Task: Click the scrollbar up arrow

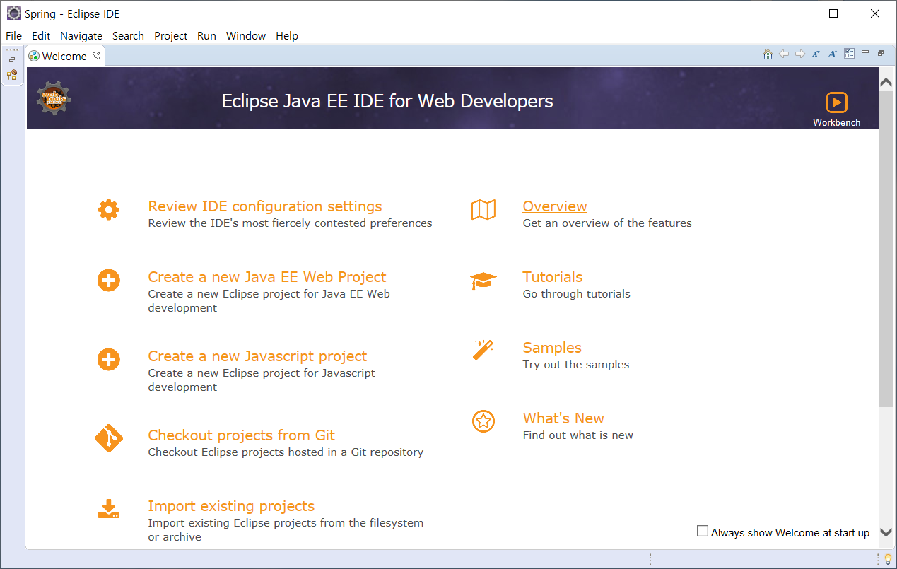Action: tap(886, 83)
